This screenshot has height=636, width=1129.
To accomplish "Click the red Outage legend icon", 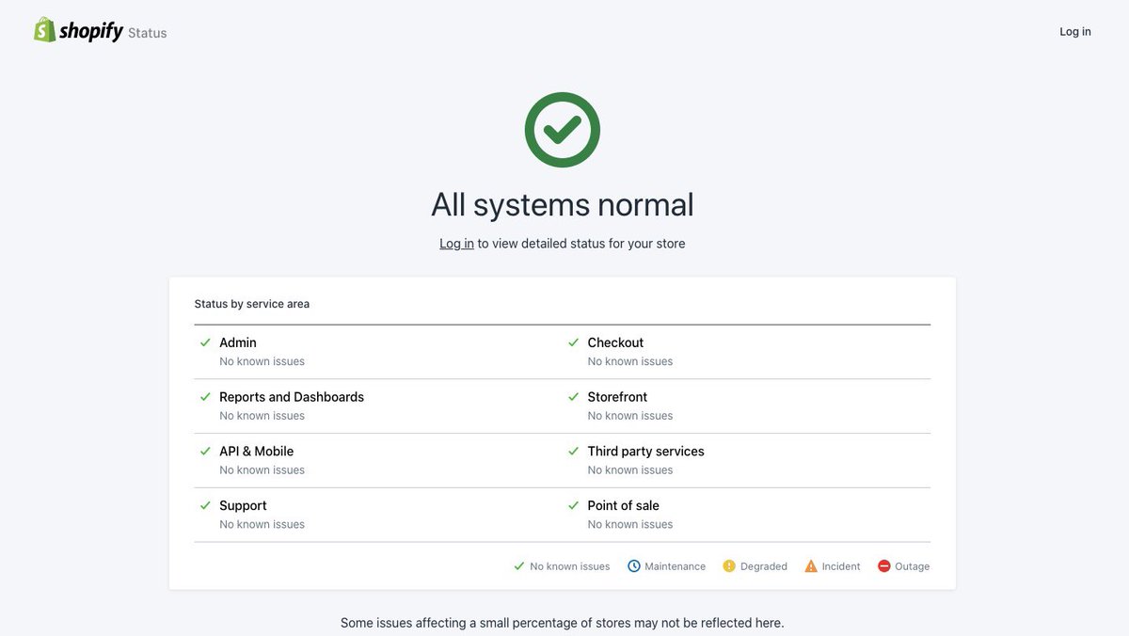I will point(884,566).
